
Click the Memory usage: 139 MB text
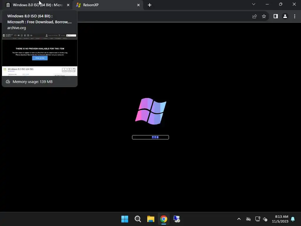click(x=32, y=82)
